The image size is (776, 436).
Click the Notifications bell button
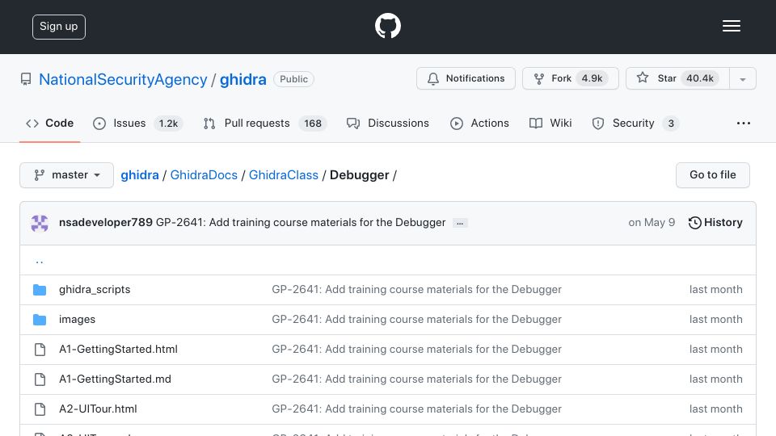click(466, 78)
